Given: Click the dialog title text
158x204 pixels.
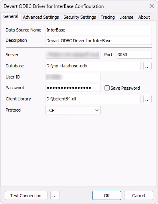Looking at the screenshot, I should [x=54, y=6].
